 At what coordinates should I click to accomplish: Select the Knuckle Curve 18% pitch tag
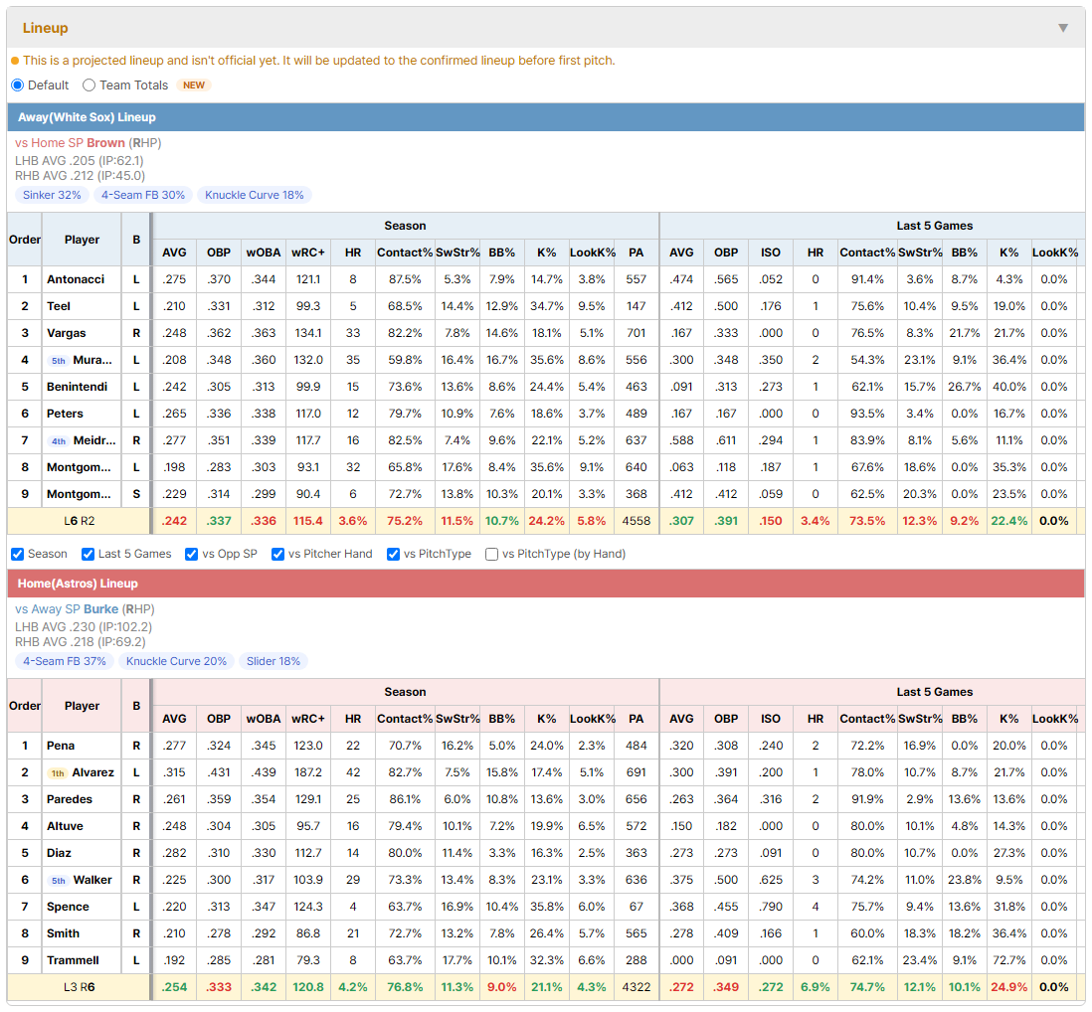click(x=255, y=195)
